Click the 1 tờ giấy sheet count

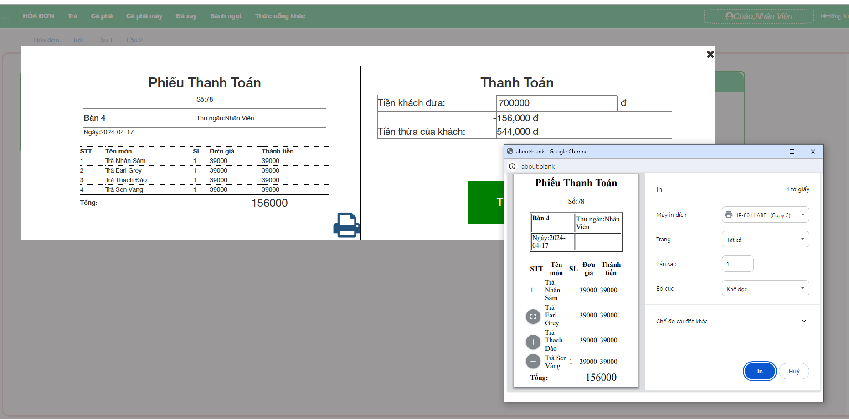coord(798,189)
